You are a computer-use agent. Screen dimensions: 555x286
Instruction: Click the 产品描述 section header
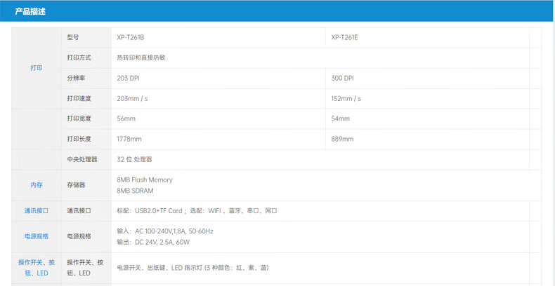click(30, 11)
